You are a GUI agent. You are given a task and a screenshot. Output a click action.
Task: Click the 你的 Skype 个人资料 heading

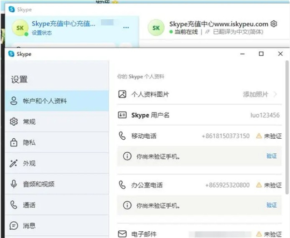click(141, 77)
